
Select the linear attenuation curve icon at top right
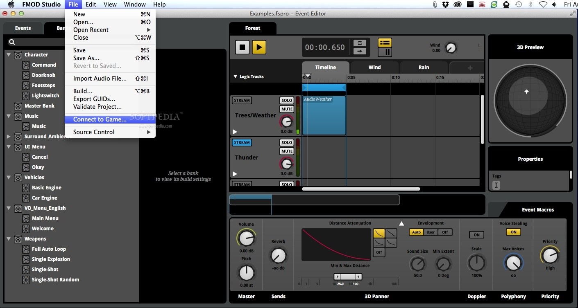(391, 233)
